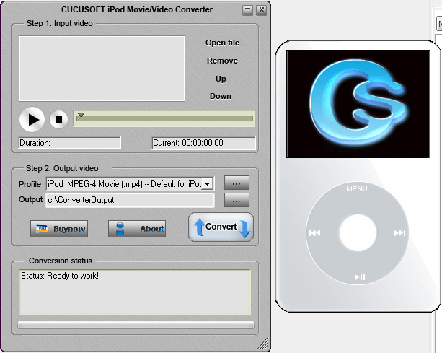
Task: Click the empty input video list
Action: point(102,69)
